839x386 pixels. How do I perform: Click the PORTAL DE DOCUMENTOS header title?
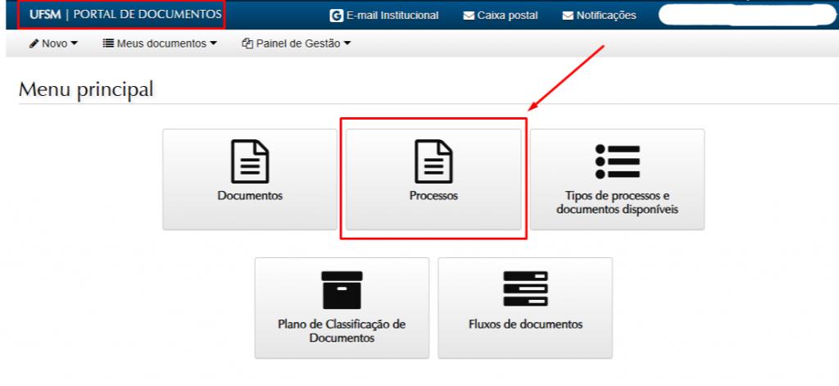[x=147, y=15]
